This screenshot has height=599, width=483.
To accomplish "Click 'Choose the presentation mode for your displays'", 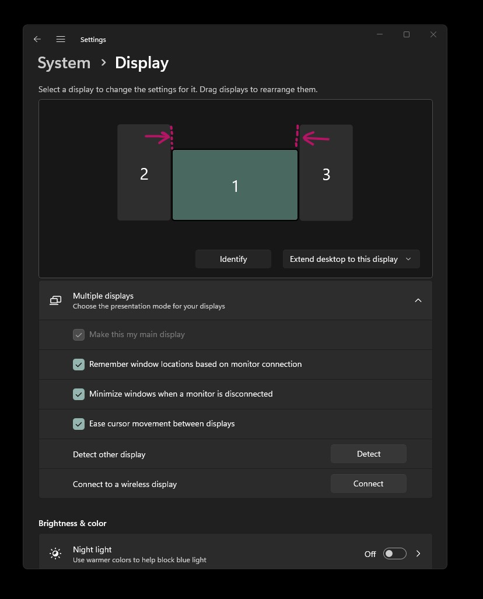I will pos(149,306).
